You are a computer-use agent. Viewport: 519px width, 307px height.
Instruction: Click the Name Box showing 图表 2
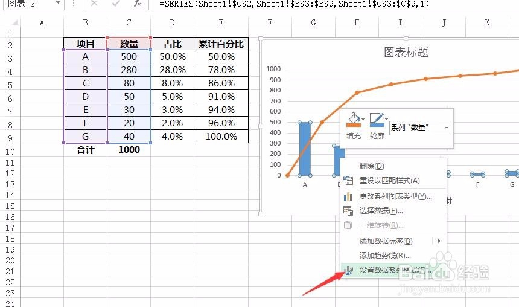(x=29, y=4)
